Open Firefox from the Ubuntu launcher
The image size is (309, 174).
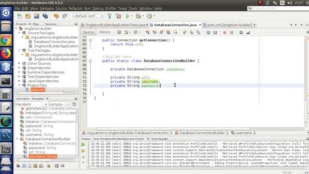[6, 54]
